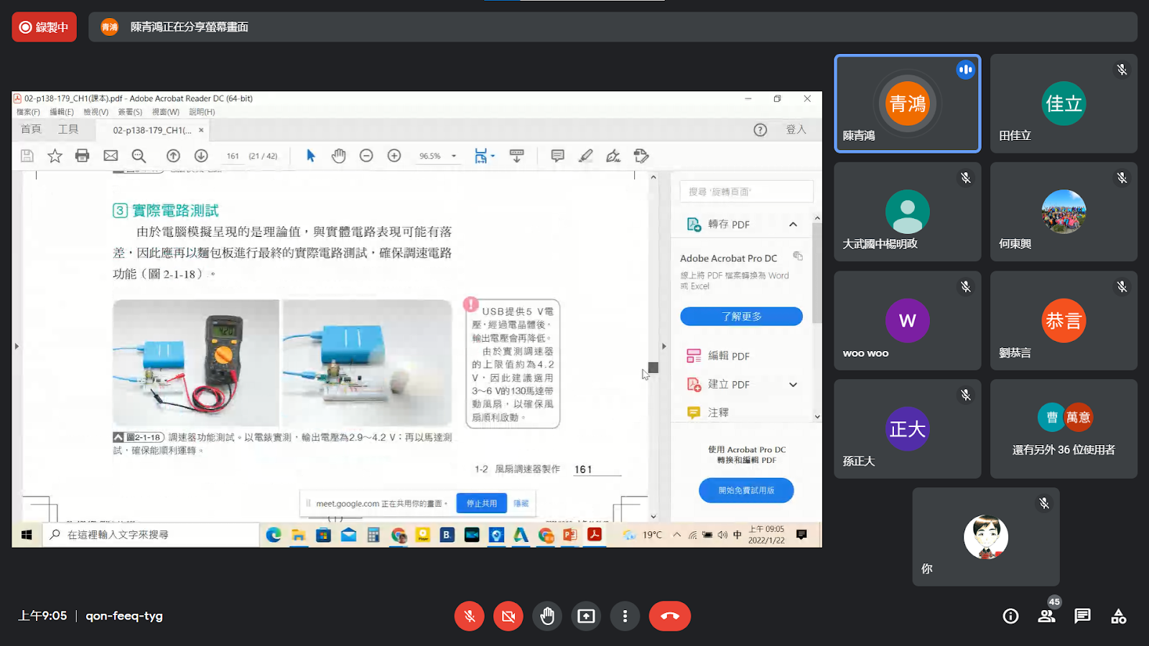The image size is (1149, 646).
Task: Go to next page in PDF
Action: (x=201, y=156)
